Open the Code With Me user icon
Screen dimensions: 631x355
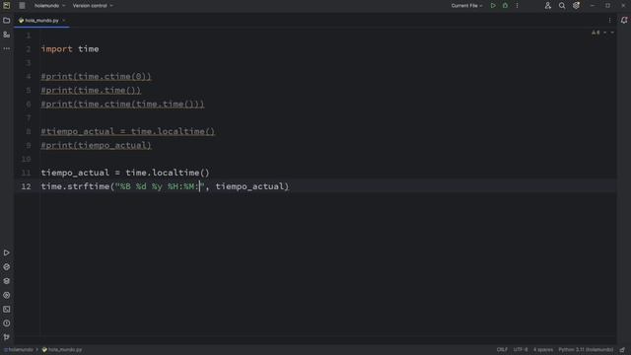(x=548, y=6)
